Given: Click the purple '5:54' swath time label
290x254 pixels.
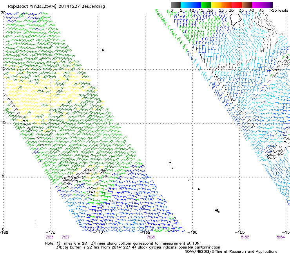Looking at the screenshot, I should [281, 237].
